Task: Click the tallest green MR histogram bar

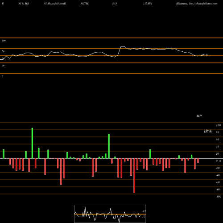Action: pyautogui.click(x=32, y=143)
